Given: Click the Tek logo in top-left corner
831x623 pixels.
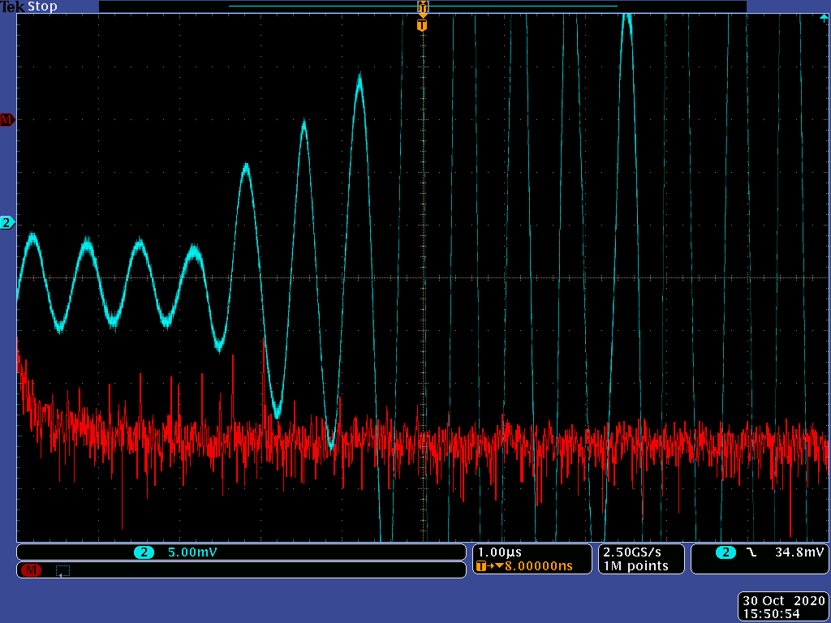Looking at the screenshot, I should (13, 6).
